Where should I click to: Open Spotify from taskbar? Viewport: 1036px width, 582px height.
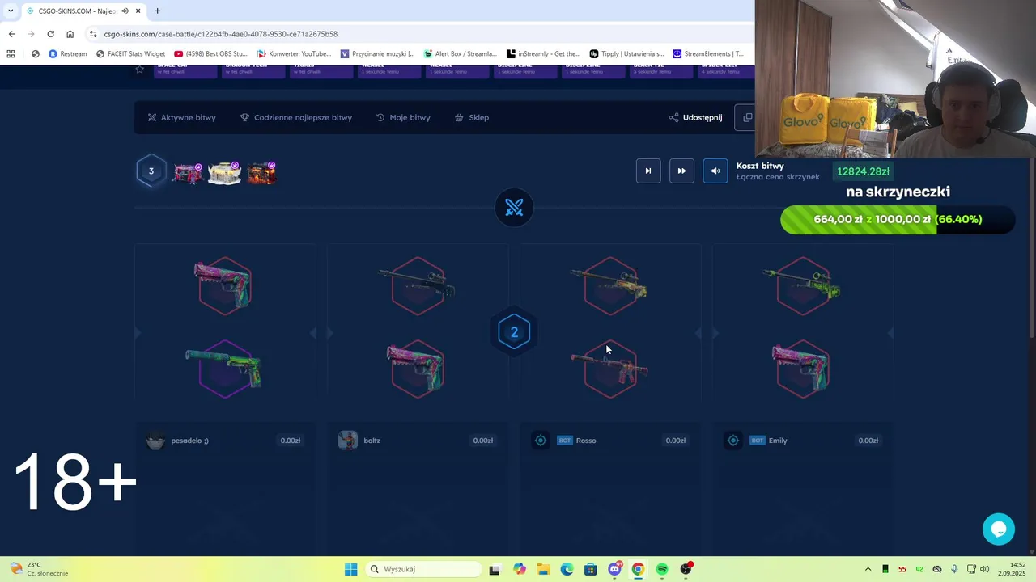[x=662, y=569]
